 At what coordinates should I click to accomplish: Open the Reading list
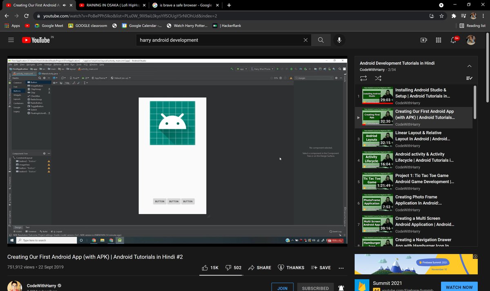[x=472, y=26]
